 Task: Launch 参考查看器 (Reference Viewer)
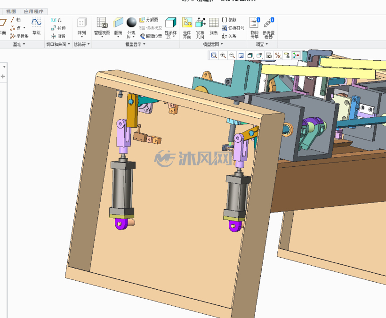269,28
